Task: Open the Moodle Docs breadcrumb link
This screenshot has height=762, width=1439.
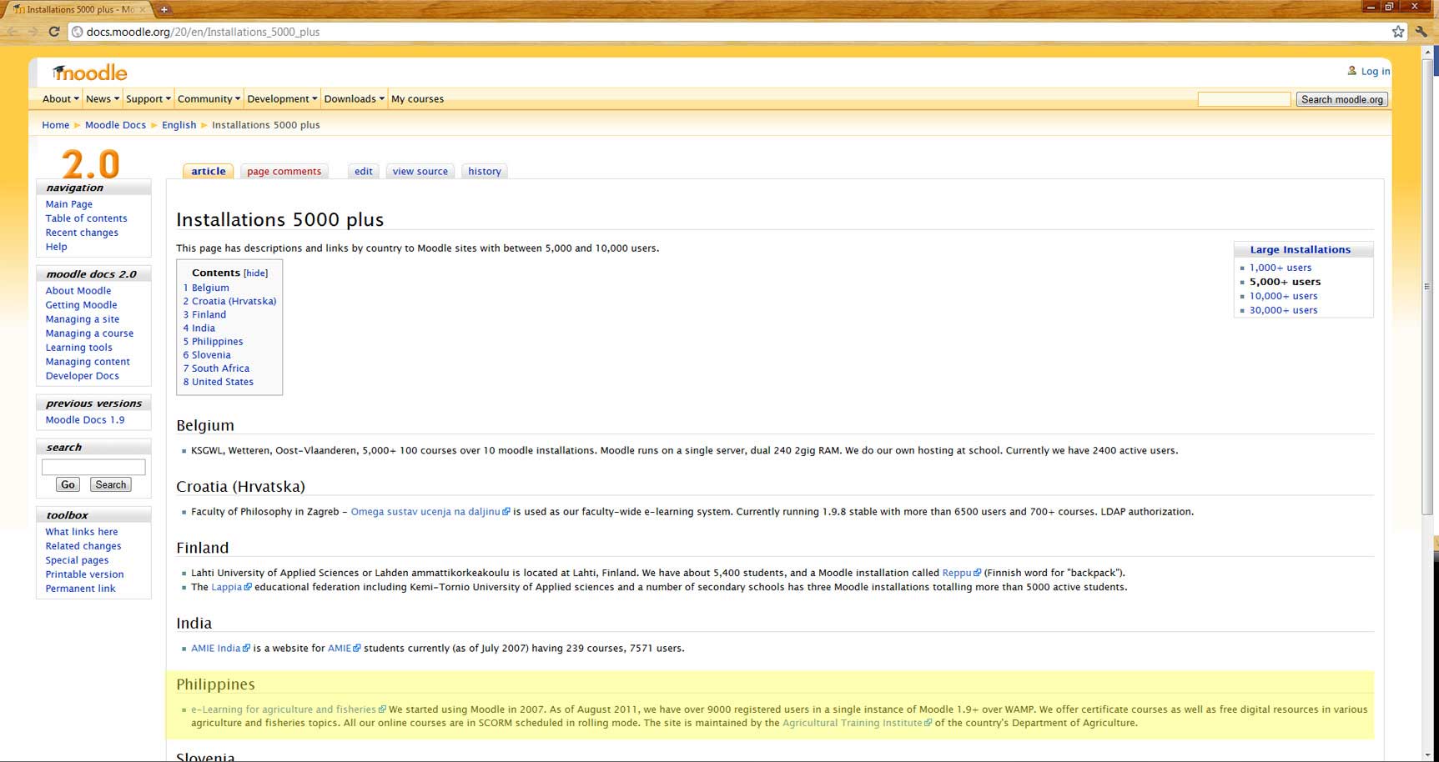Action: [115, 125]
